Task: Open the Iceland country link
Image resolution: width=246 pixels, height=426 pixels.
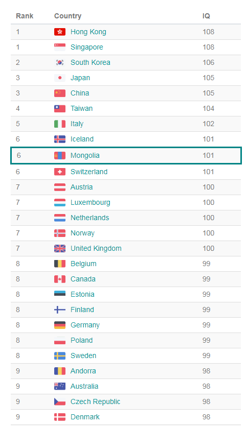Action: coord(82,139)
